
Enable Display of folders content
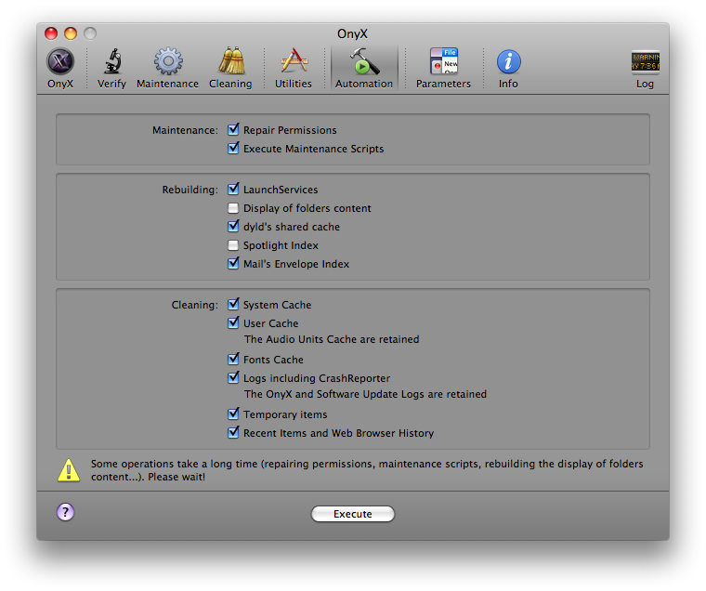pyautogui.click(x=233, y=208)
